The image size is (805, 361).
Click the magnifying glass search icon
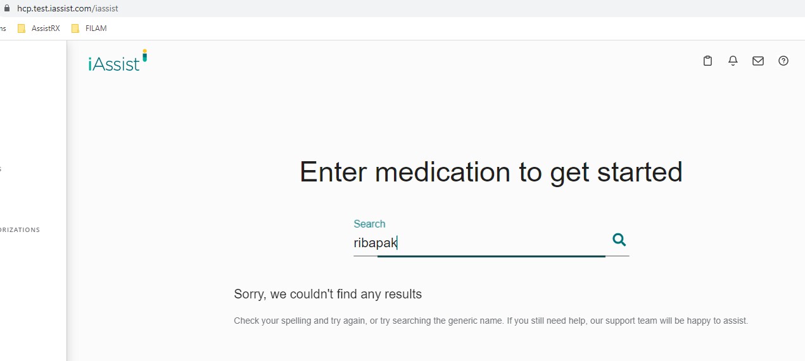[619, 240]
